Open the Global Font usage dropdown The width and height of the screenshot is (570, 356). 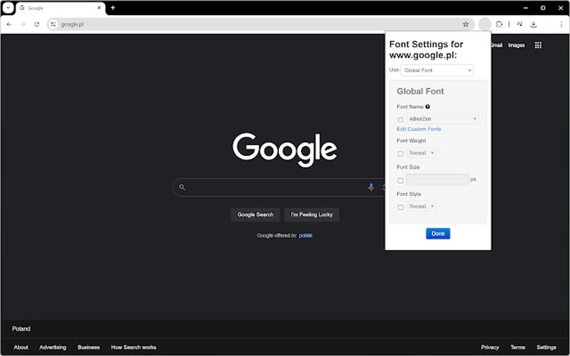[x=436, y=70]
